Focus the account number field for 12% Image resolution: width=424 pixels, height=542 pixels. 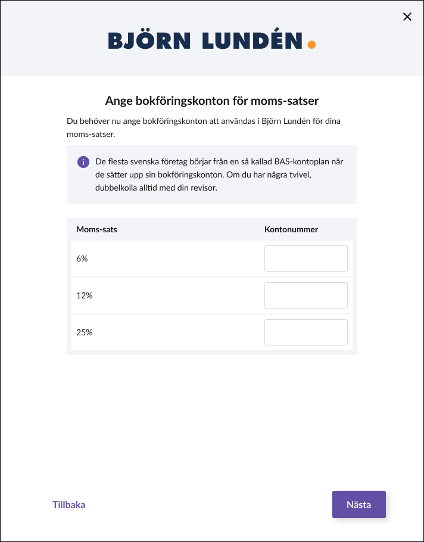[x=306, y=295]
